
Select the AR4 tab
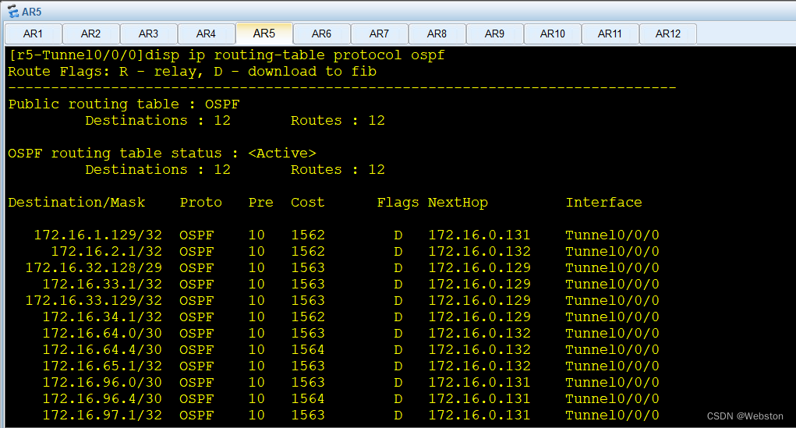(206, 34)
